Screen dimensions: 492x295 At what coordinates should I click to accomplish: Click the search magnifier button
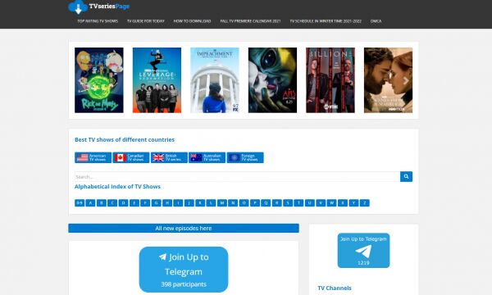[406, 176]
